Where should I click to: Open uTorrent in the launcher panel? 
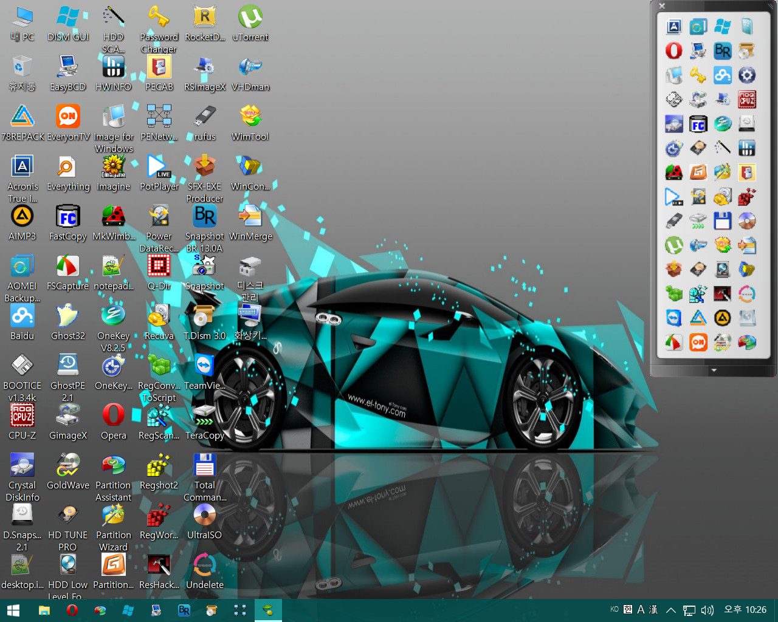pos(674,245)
